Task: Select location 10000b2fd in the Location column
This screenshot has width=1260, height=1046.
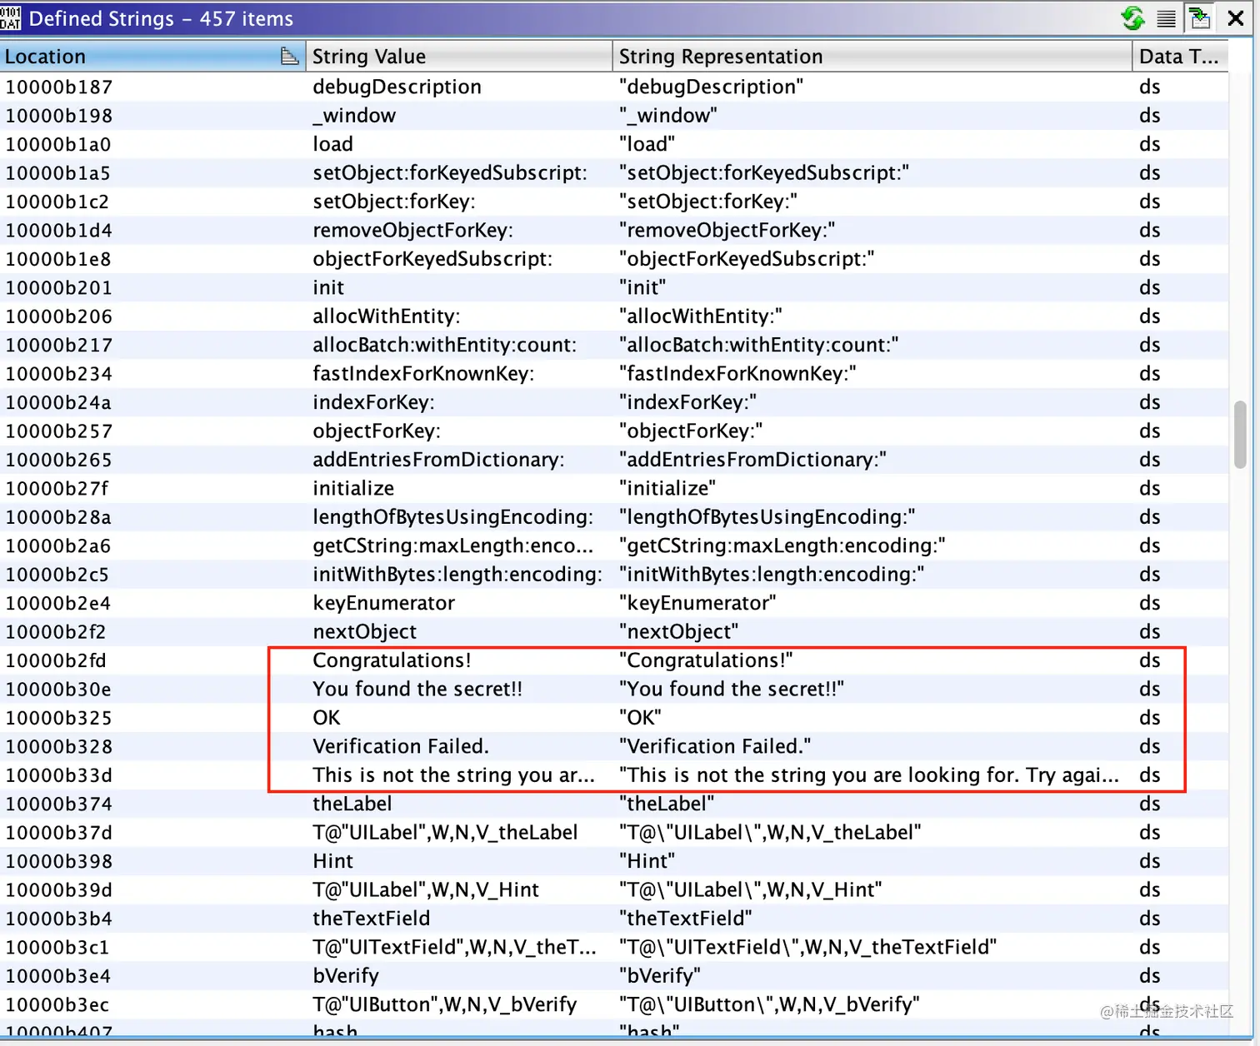Action: point(56,660)
